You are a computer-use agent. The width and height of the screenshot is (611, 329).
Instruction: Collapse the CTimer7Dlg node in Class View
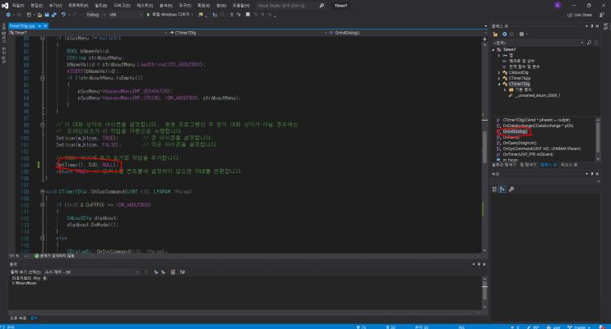pyautogui.click(x=499, y=84)
